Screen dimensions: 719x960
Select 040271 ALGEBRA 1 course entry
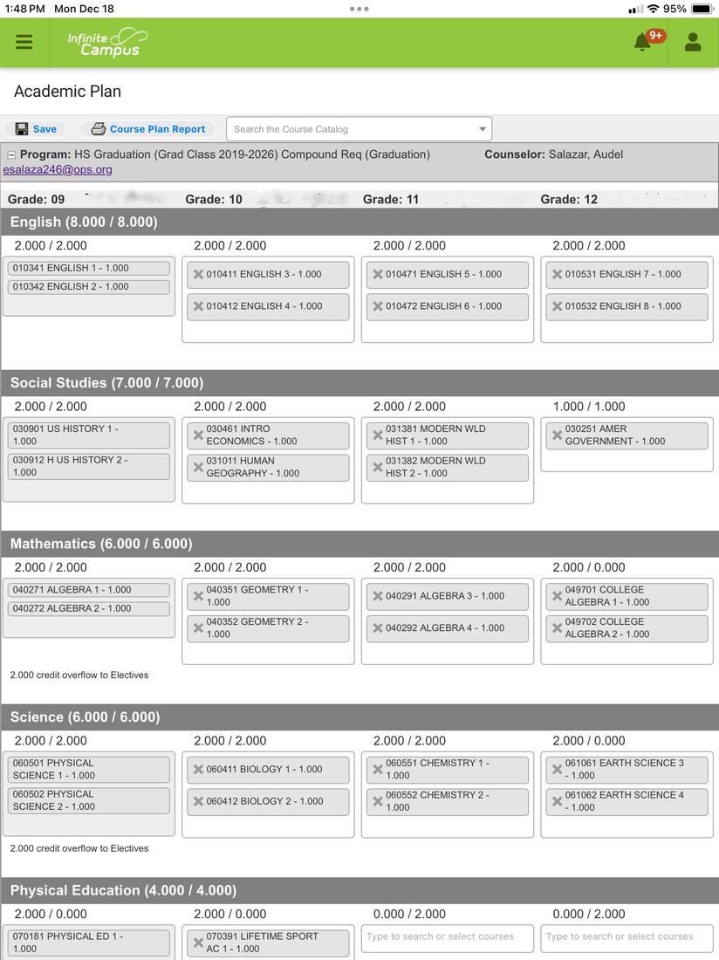(89, 590)
